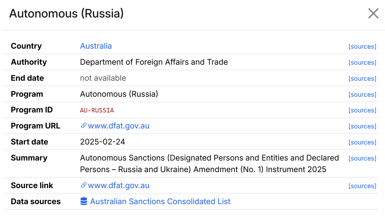Show sources for the Program ID row

(362, 110)
